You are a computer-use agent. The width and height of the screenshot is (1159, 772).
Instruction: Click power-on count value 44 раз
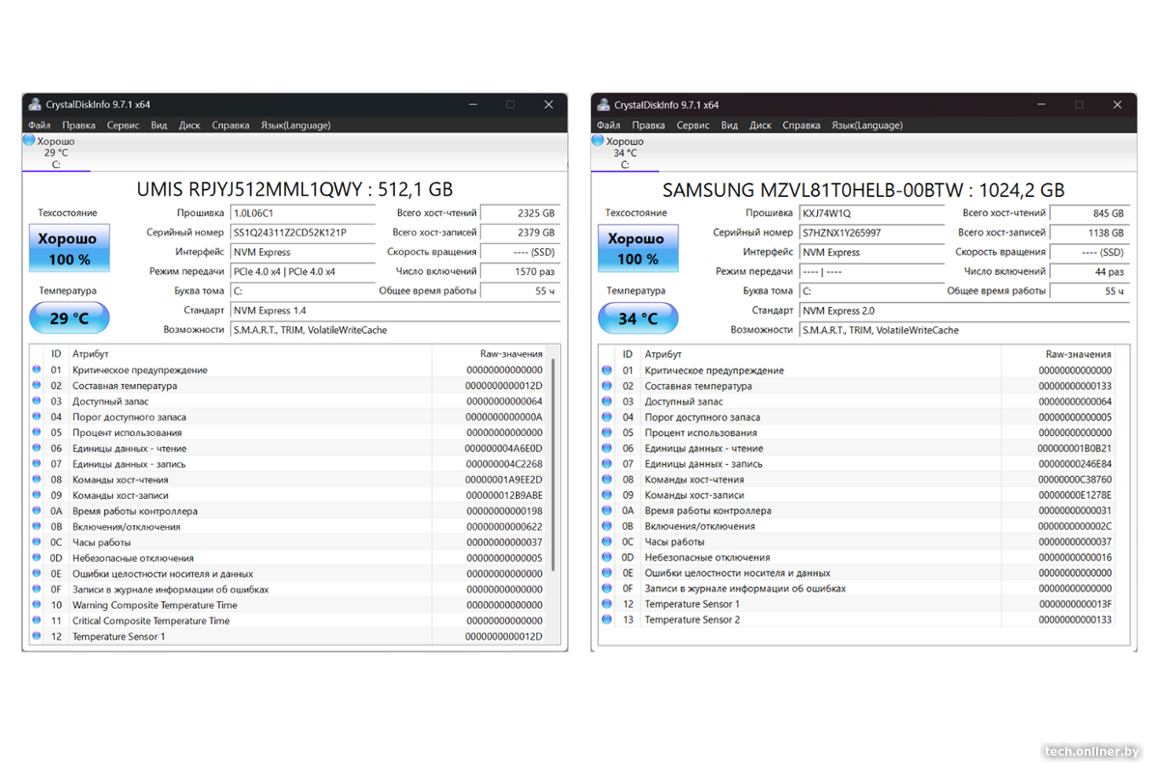1089,271
